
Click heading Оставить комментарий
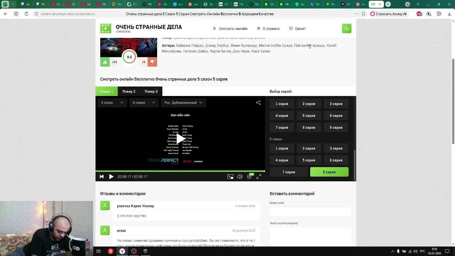pyautogui.click(x=292, y=194)
